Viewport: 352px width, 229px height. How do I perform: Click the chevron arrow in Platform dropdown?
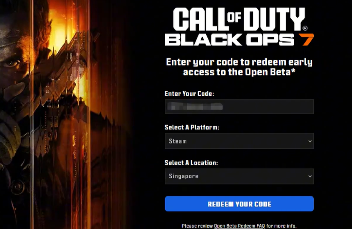310,141
